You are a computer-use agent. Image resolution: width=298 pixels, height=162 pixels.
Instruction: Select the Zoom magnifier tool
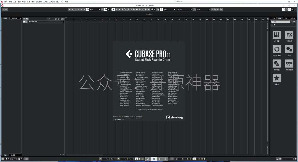134,9
